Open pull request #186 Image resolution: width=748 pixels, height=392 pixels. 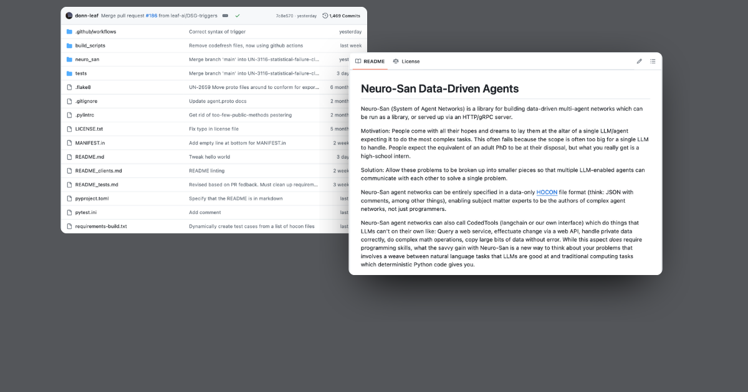coord(150,16)
